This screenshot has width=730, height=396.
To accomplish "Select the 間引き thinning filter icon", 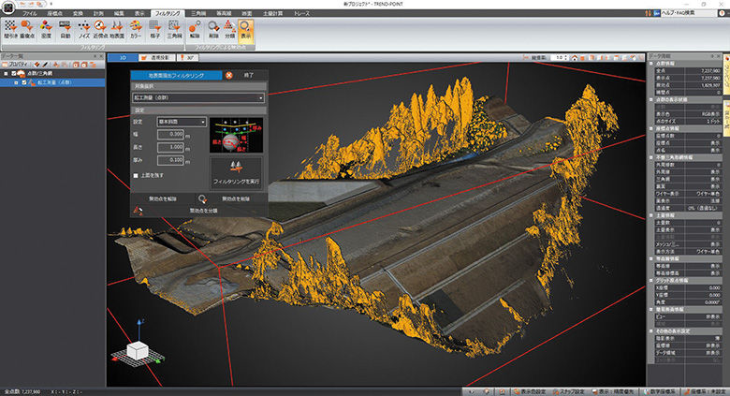I will click(10, 29).
